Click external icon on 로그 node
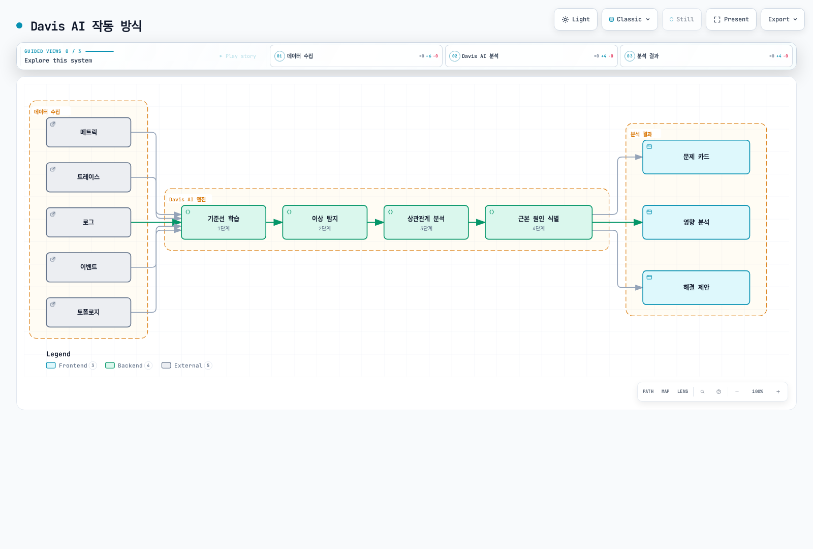Image resolution: width=813 pixels, height=549 pixels. [x=53, y=214]
